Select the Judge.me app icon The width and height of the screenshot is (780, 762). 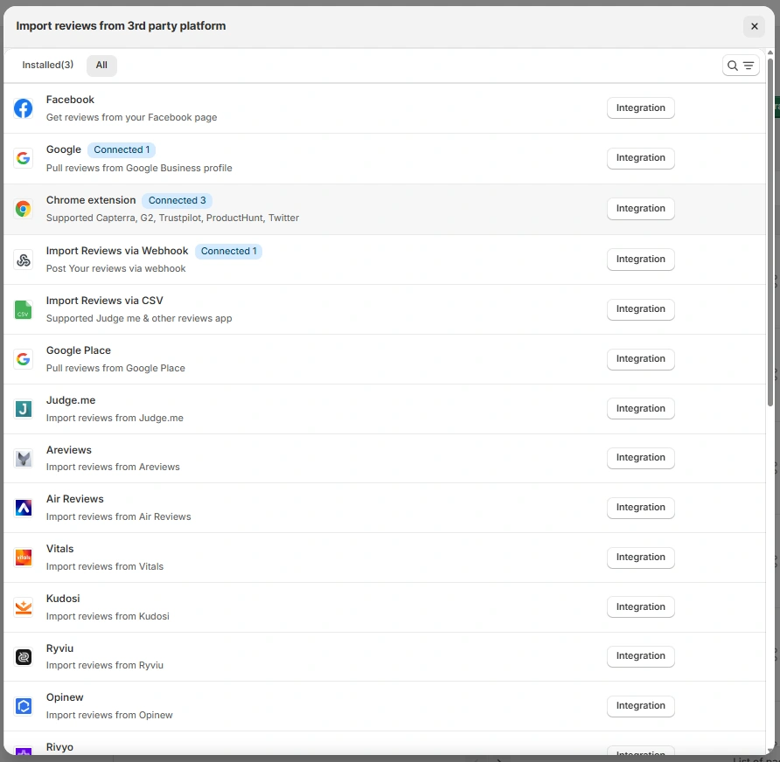coord(23,408)
